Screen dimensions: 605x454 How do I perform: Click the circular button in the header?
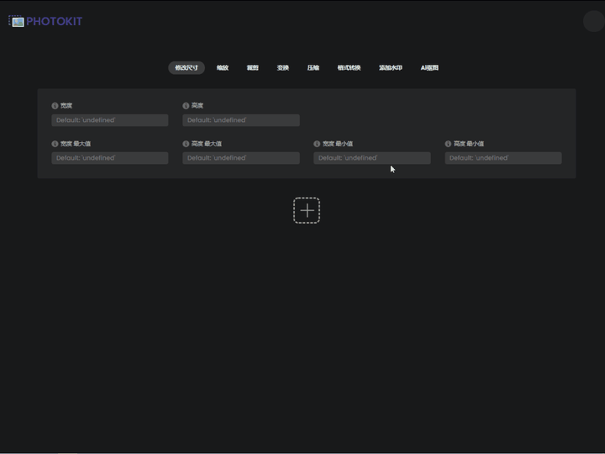coord(594,21)
